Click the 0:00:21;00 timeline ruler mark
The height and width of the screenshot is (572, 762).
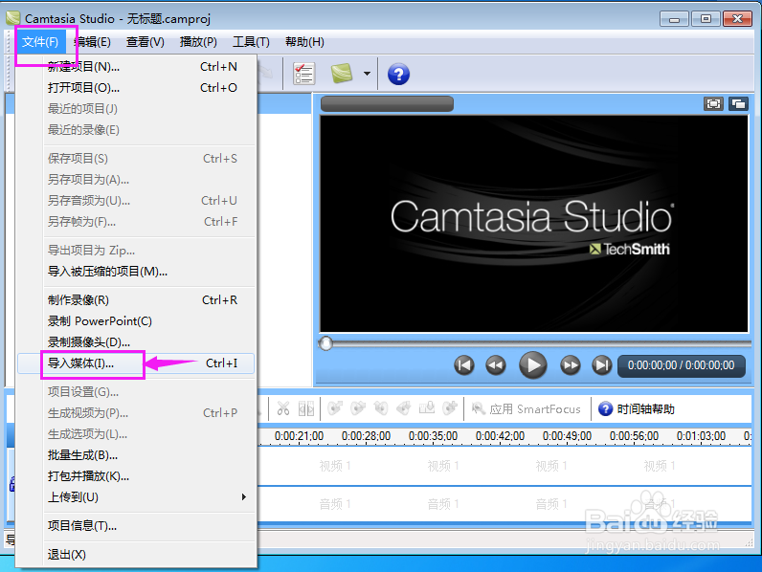tap(299, 436)
